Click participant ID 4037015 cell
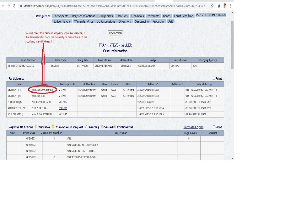 pyautogui.click(x=68, y=102)
